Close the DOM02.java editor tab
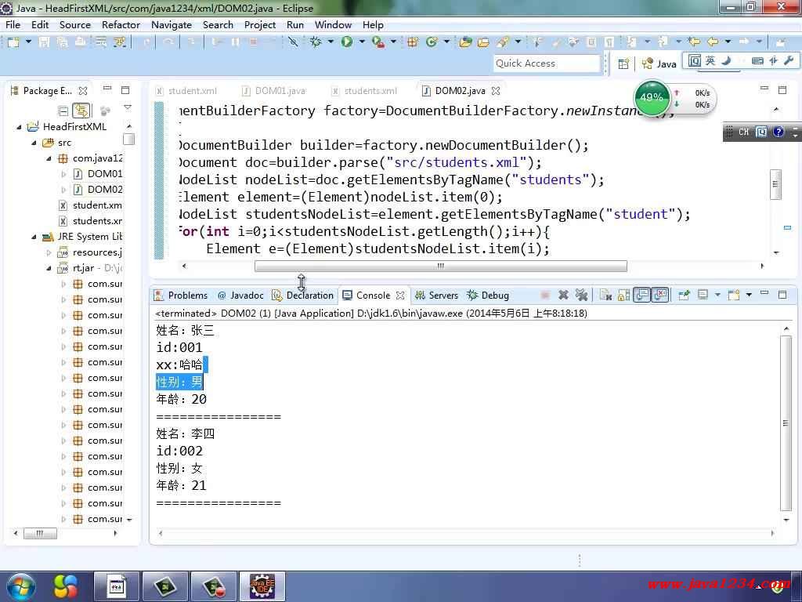The image size is (802, 602). (x=495, y=91)
